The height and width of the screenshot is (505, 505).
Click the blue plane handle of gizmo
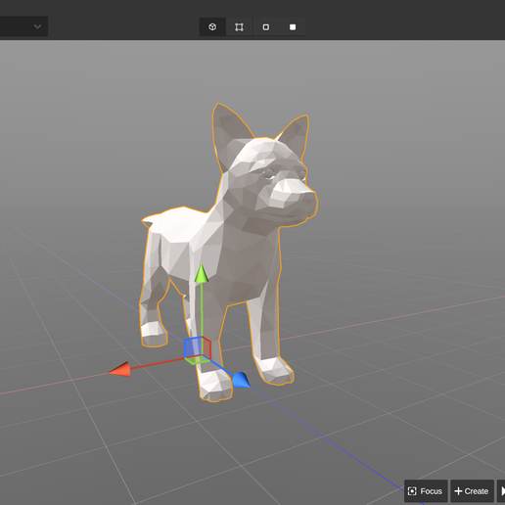[x=193, y=347]
